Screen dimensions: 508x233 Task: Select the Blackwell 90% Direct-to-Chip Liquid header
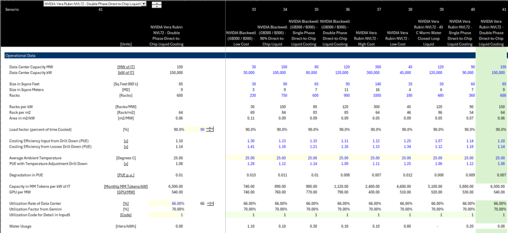tap(272, 36)
